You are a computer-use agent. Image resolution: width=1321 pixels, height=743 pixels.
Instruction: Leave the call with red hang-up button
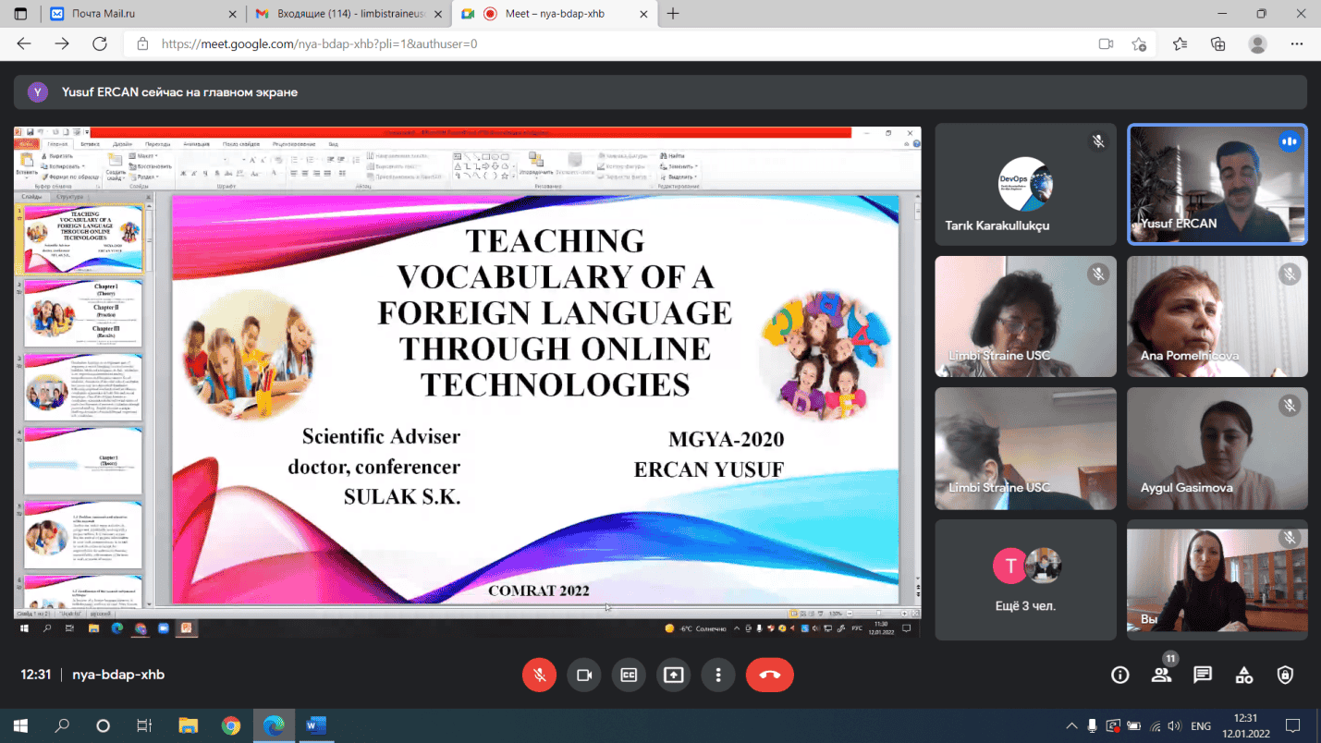(x=769, y=675)
